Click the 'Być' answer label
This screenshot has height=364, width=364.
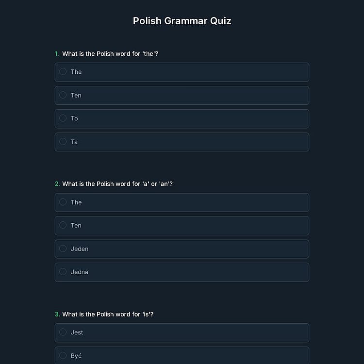[x=76, y=356]
